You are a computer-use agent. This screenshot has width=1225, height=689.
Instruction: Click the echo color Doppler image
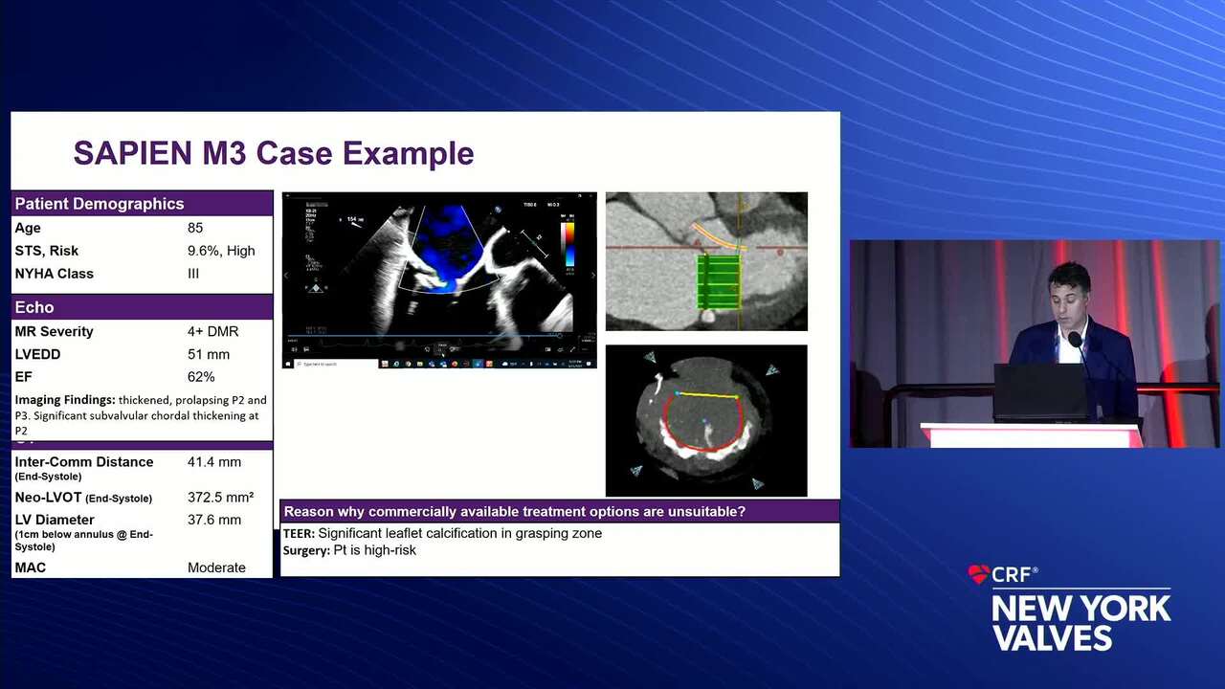coord(439,280)
